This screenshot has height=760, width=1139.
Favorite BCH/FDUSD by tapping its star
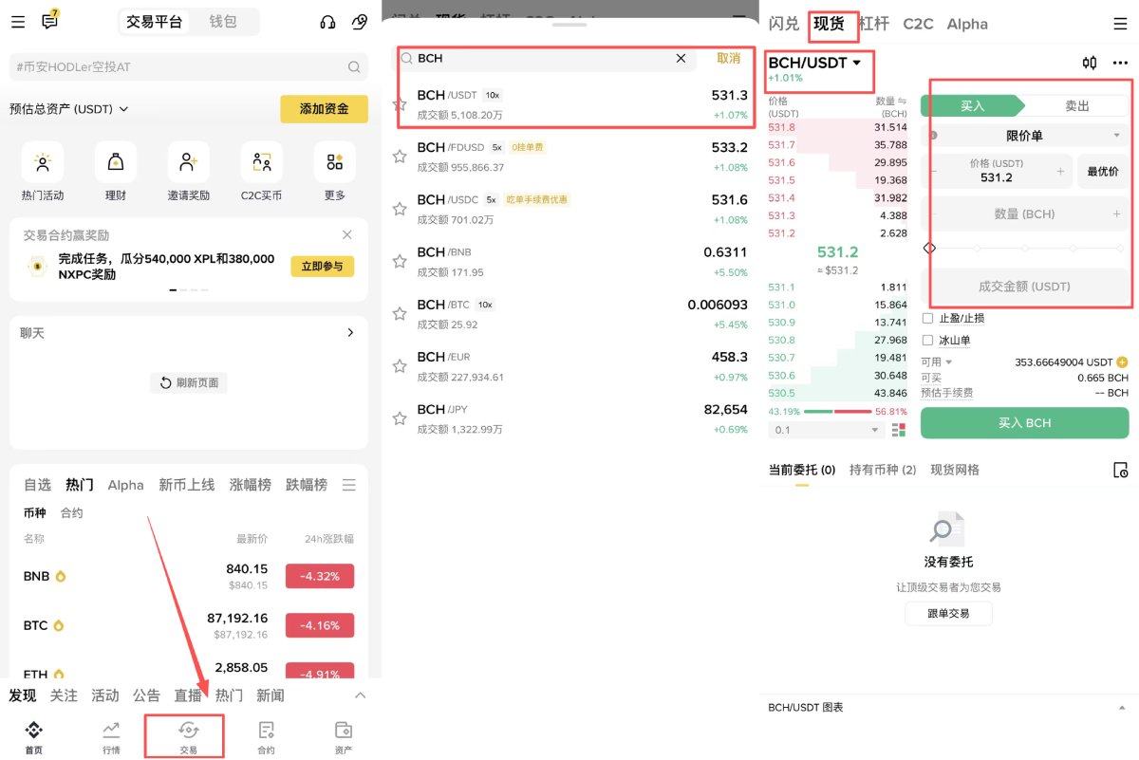pos(400,157)
